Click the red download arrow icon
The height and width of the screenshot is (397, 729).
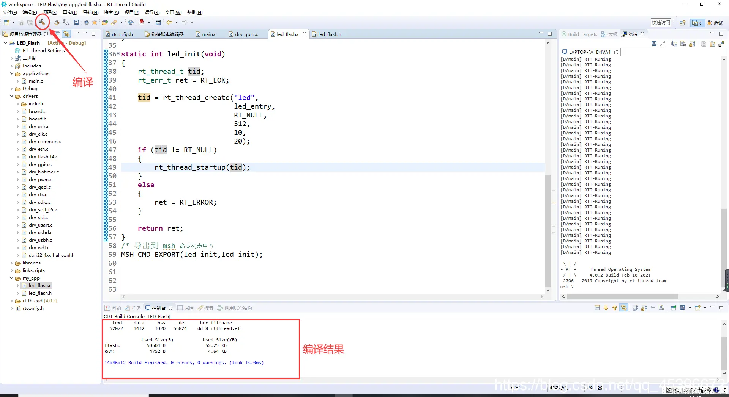click(142, 22)
